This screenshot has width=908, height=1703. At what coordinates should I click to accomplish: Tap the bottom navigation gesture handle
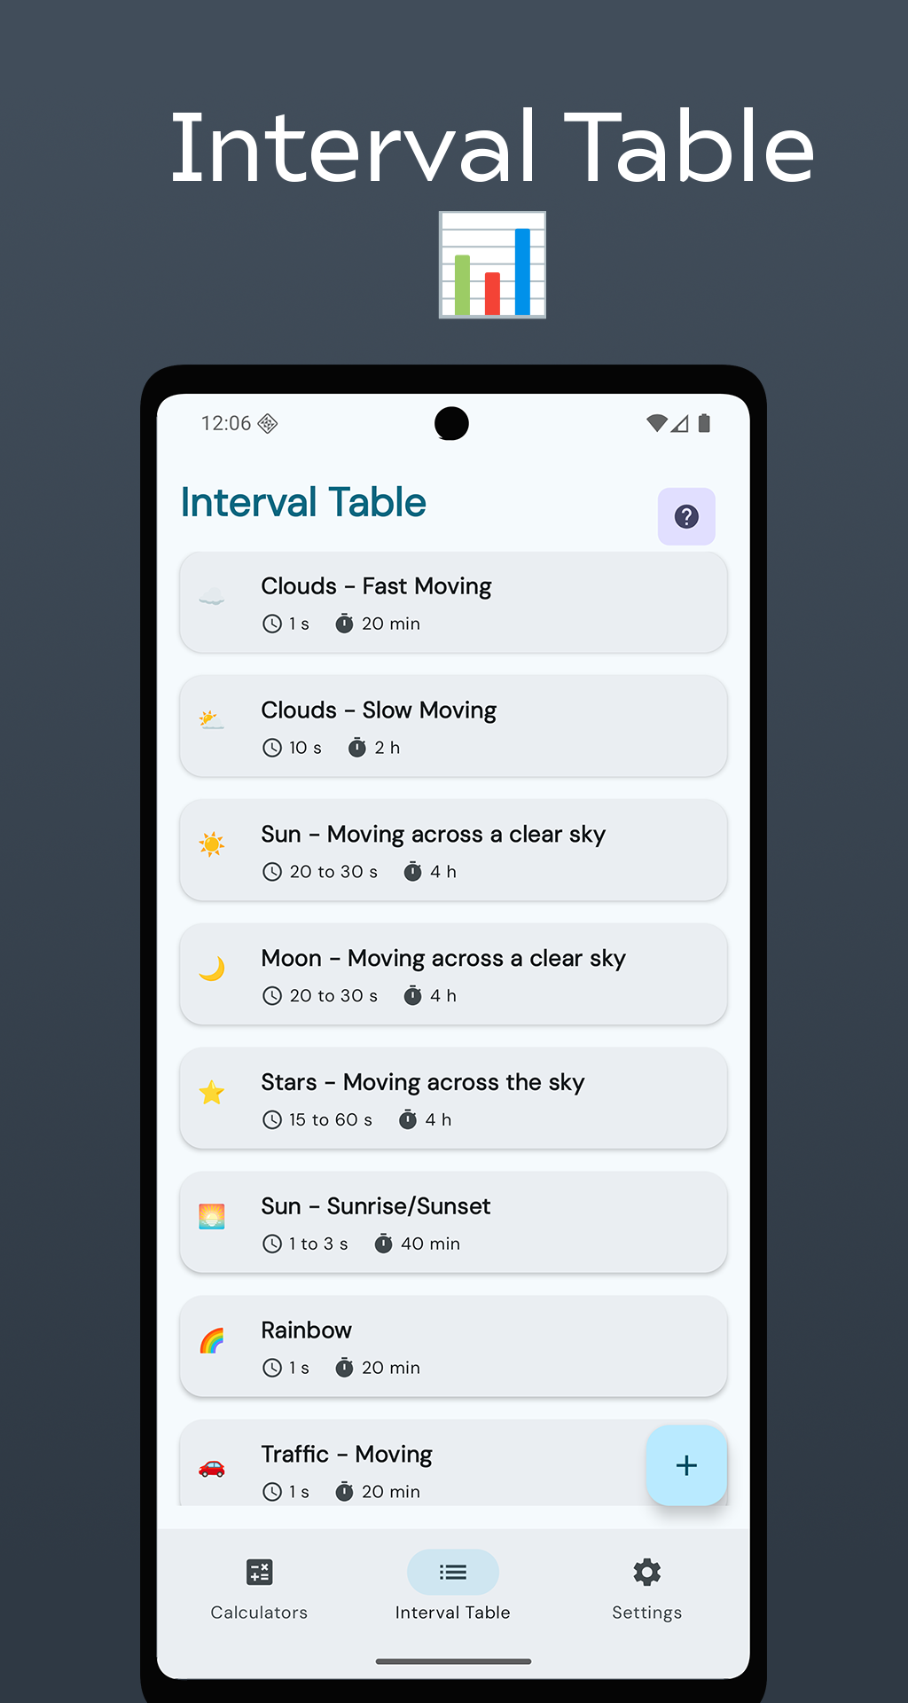point(453,1661)
